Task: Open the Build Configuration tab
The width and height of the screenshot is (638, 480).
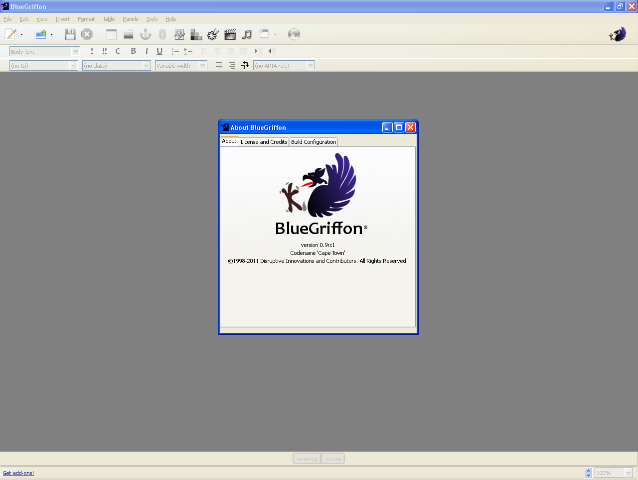Action: click(314, 141)
